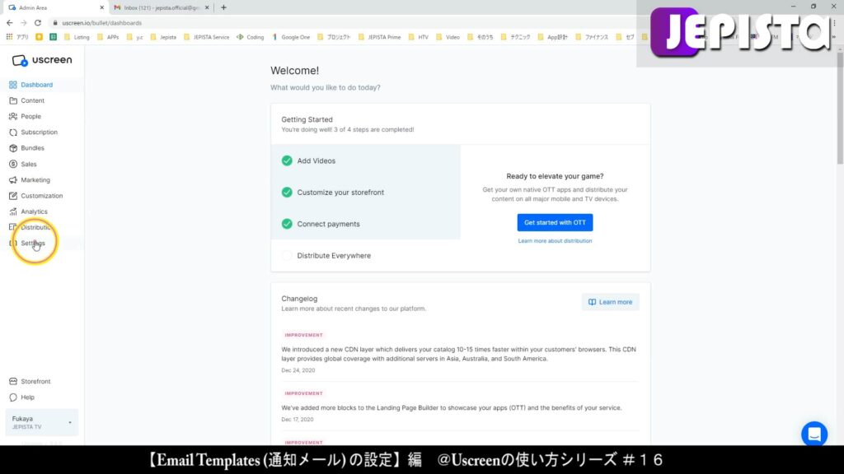The image size is (844, 474).
Task: Click the orange bookmark icon after アプリ
Action: tap(40, 37)
